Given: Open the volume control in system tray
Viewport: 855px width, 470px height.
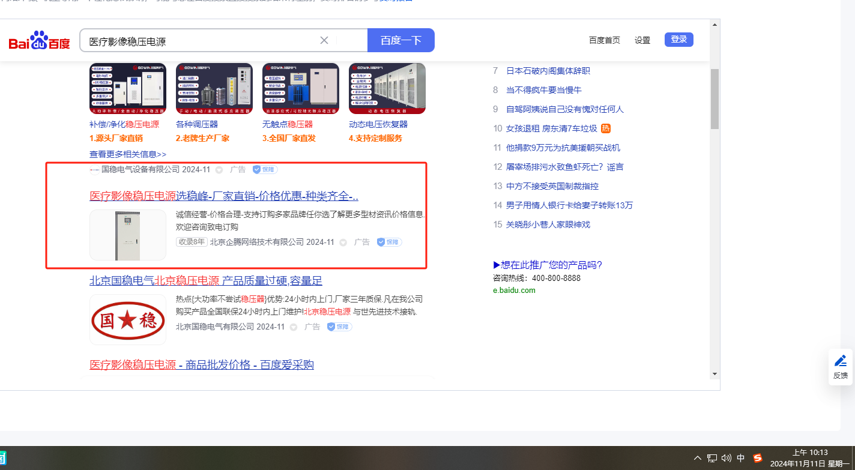Looking at the screenshot, I should click(727, 458).
